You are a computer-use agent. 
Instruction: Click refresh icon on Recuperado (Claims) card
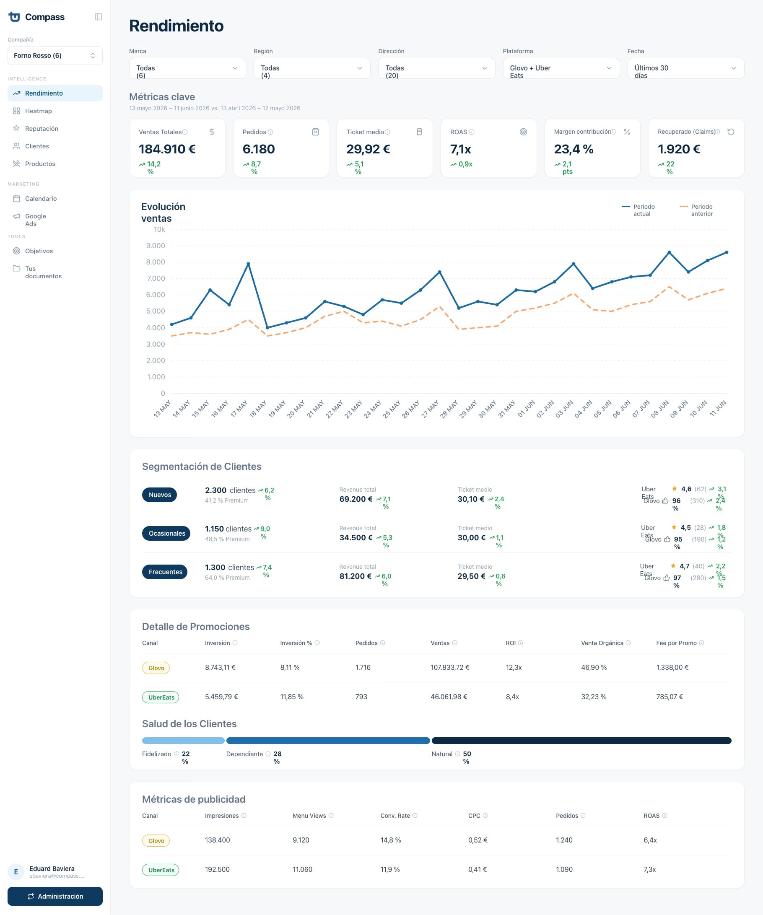[x=731, y=132]
